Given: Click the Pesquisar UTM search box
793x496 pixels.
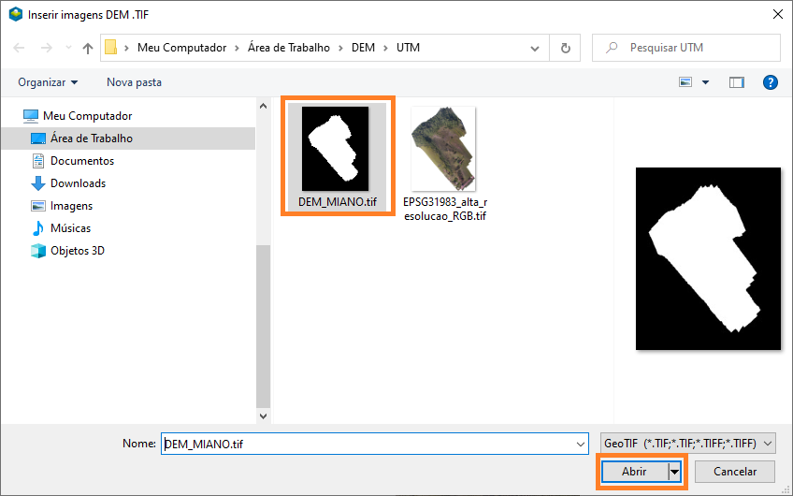Looking at the screenshot, I should click(x=692, y=48).
